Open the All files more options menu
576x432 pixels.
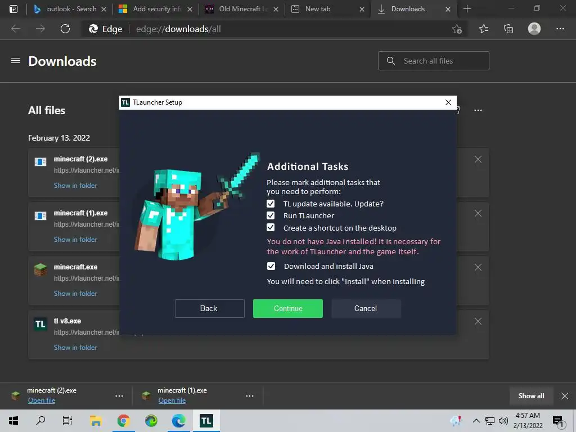point(478,110)
